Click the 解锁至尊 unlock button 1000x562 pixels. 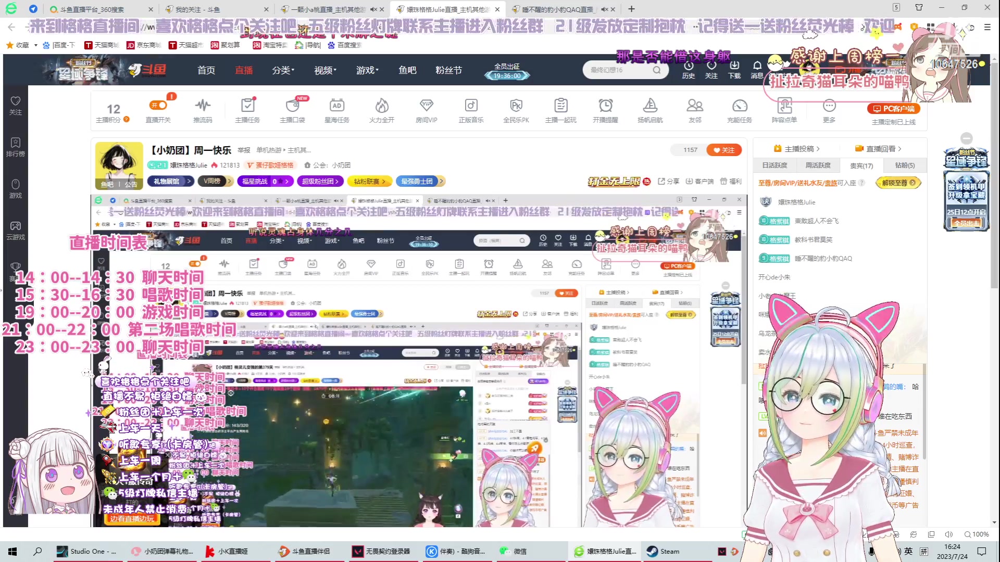[x=898, y=183]
